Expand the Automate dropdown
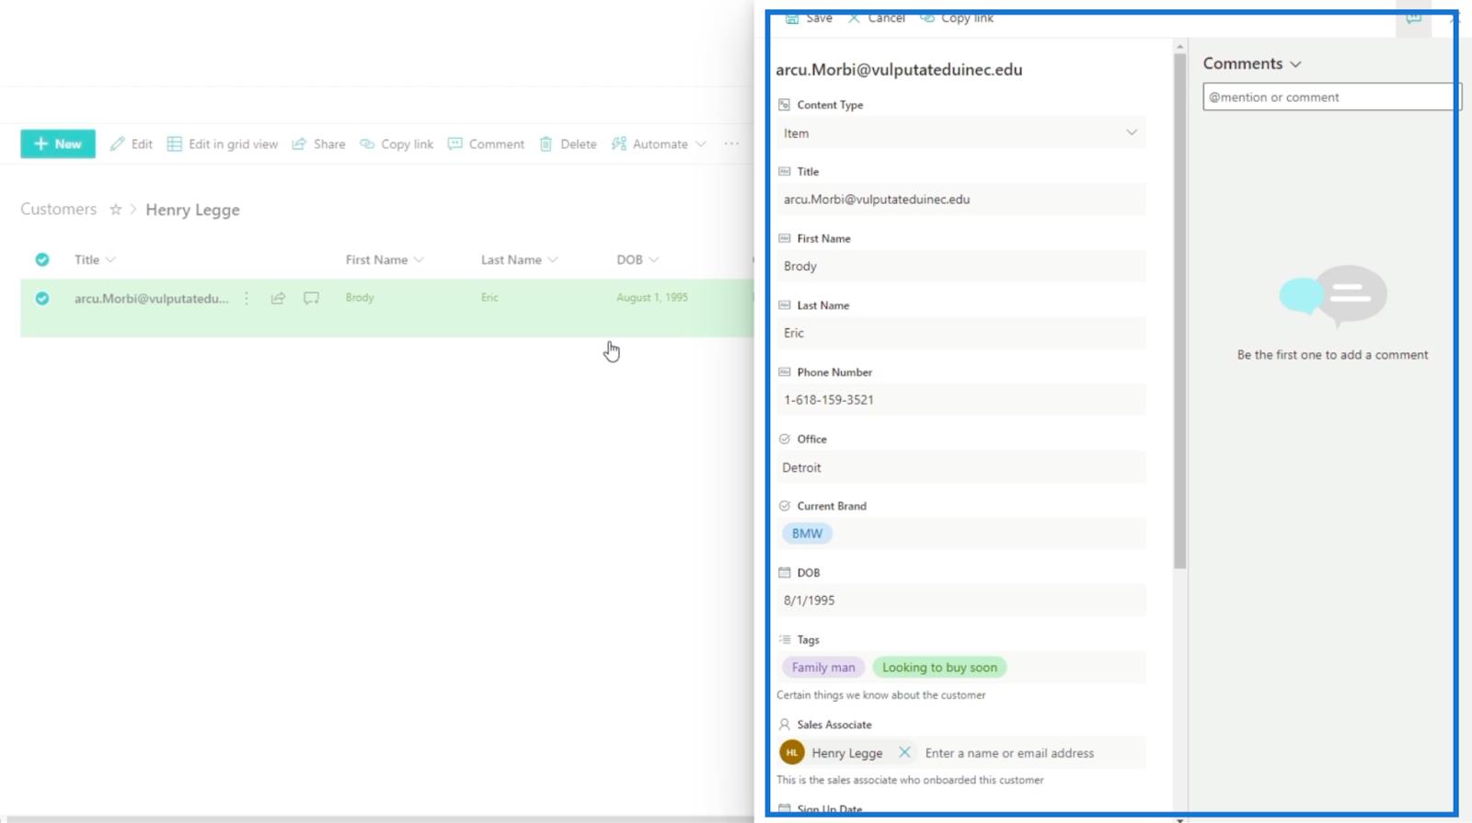The image size is (1472, 823). (x=659, y=143)
